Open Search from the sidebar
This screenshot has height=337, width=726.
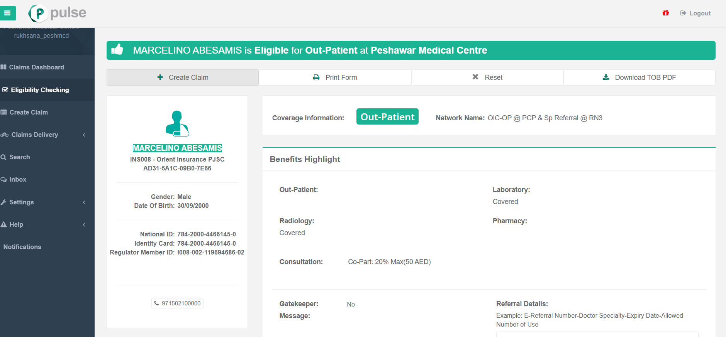coord(19,157)
